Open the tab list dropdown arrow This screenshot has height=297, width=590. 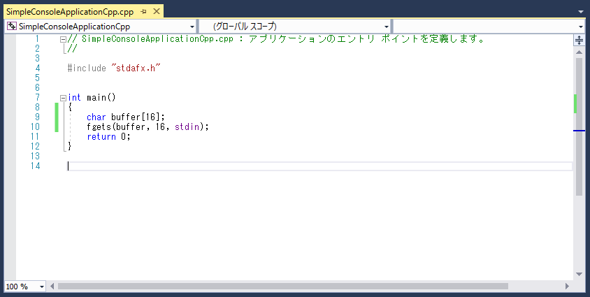coord(581,12)
